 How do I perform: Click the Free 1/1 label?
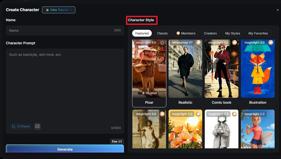tap(117, 141)
